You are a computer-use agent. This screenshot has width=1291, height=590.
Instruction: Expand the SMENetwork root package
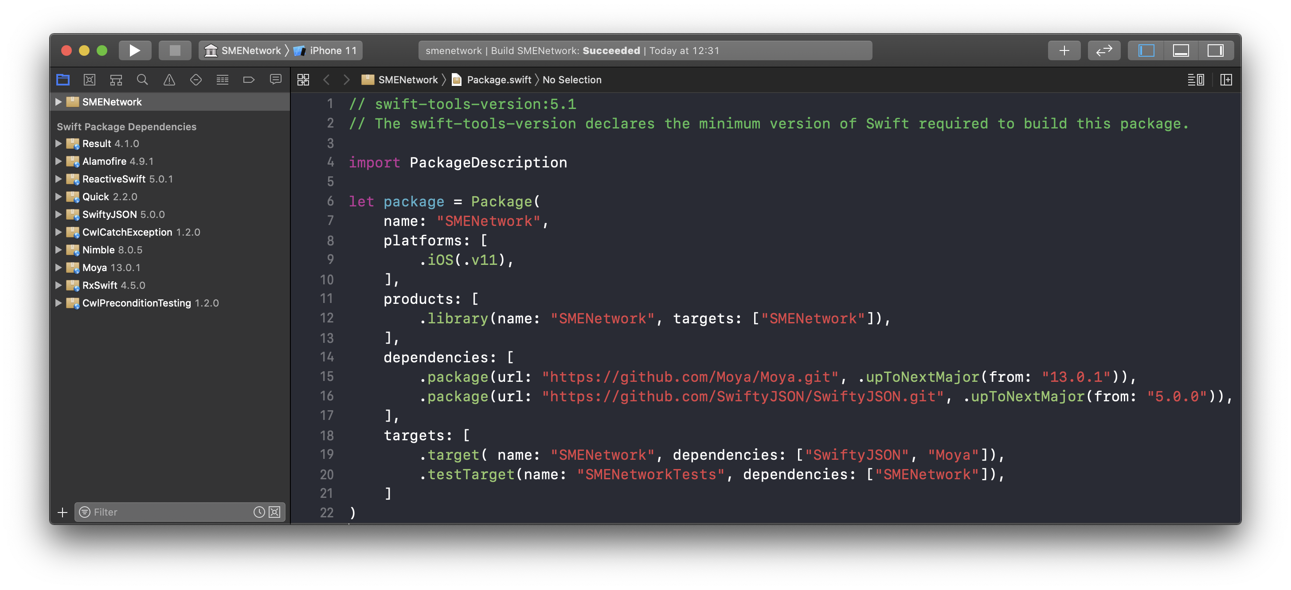58,102
